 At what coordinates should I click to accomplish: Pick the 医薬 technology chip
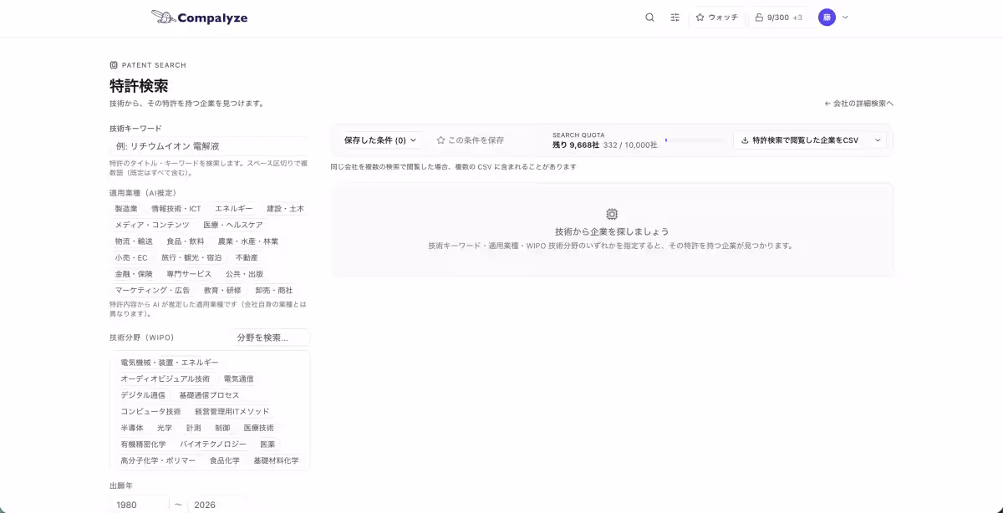tap(267, 444)
